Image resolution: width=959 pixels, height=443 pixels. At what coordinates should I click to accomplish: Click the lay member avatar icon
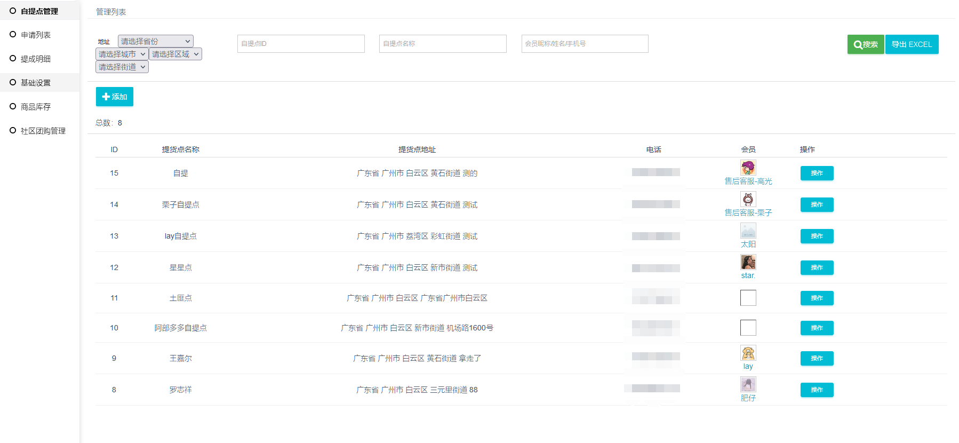[x=748, y=353]
